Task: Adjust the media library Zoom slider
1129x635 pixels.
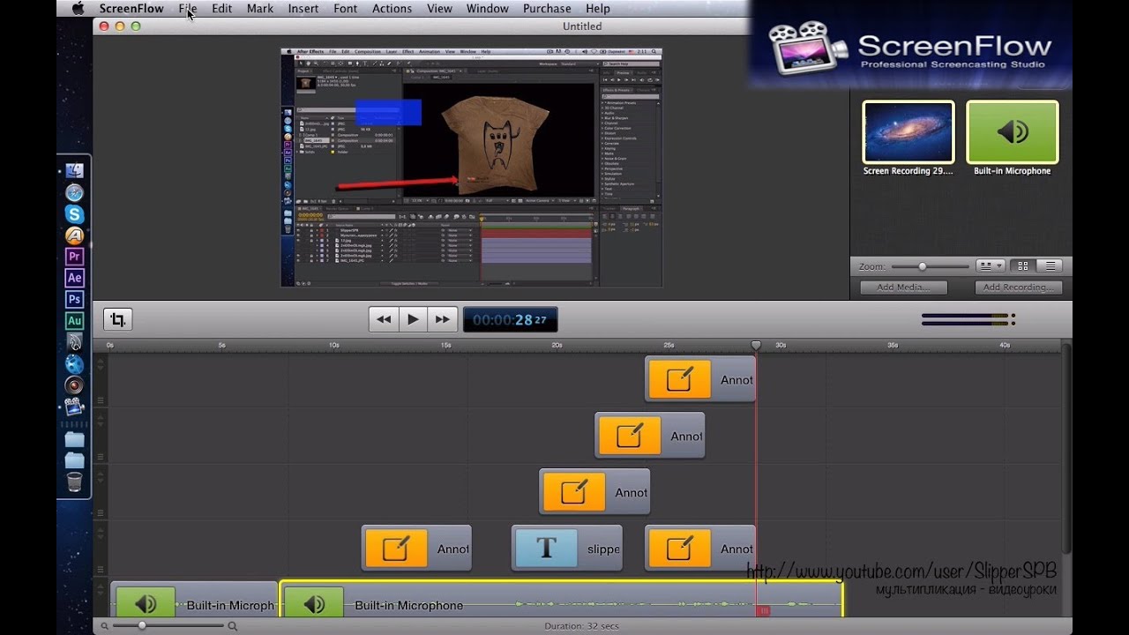Action: [923, 266]
